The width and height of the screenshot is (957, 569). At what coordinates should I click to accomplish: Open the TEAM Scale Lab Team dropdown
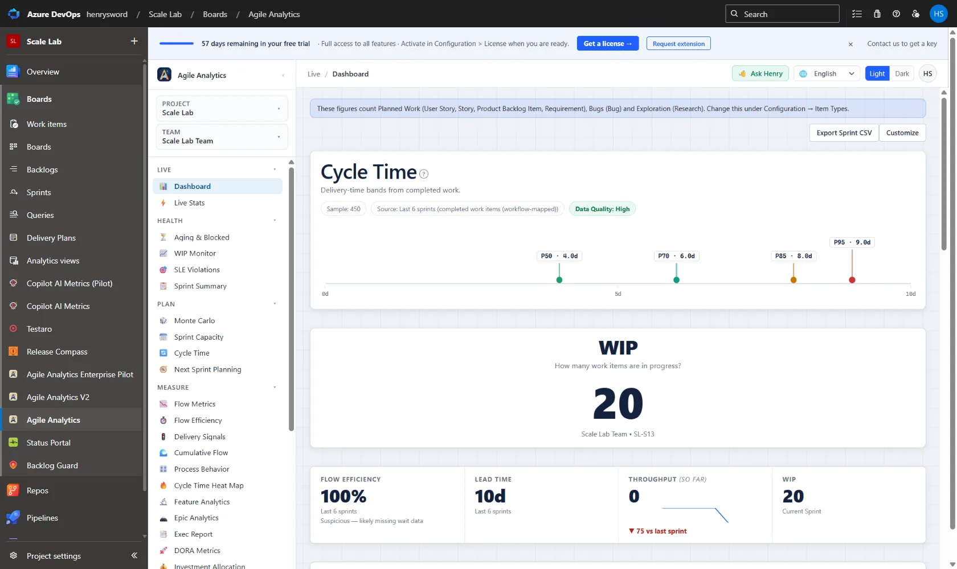(222, 137)
